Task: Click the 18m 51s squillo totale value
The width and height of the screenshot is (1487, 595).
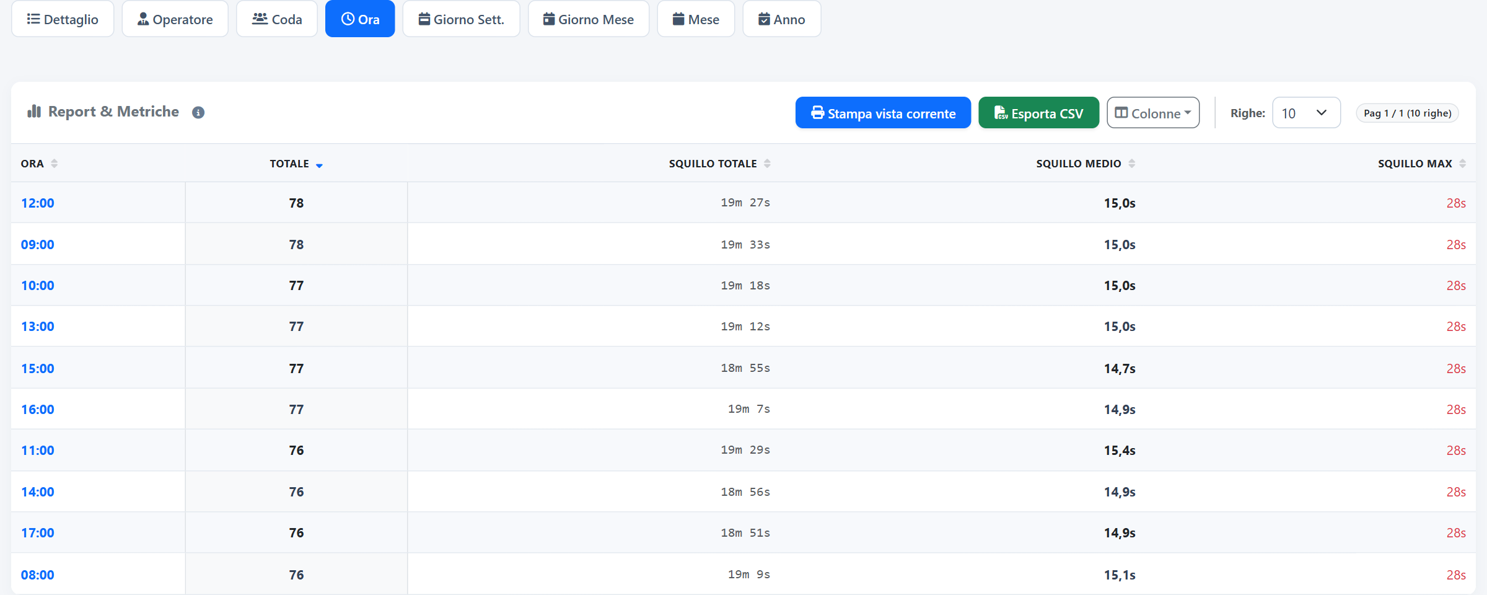Action: 745,533
